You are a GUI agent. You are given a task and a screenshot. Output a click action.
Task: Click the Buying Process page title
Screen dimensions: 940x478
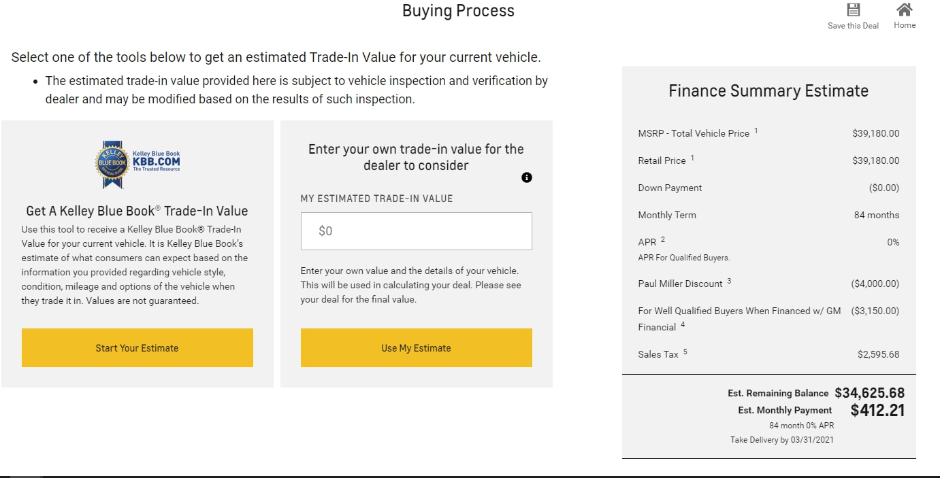[458, 11]
